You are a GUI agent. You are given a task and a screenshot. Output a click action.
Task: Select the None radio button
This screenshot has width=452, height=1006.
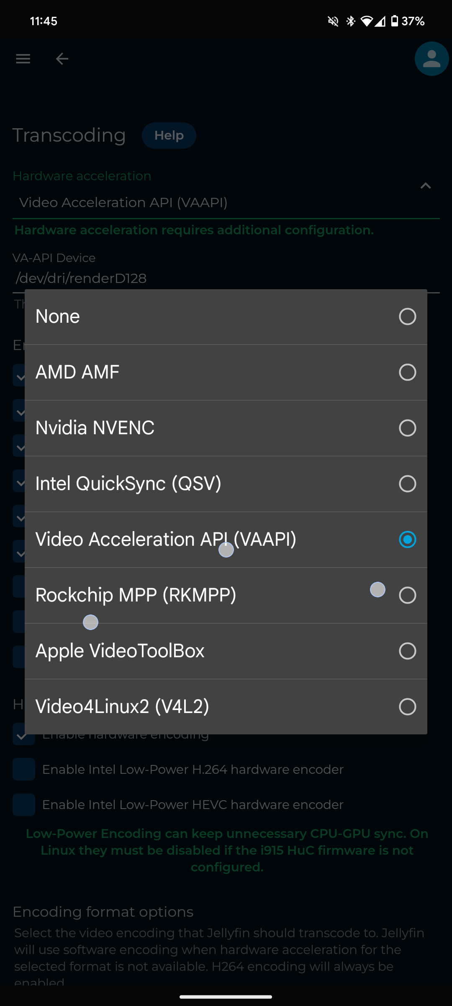[x=407, y=316]
